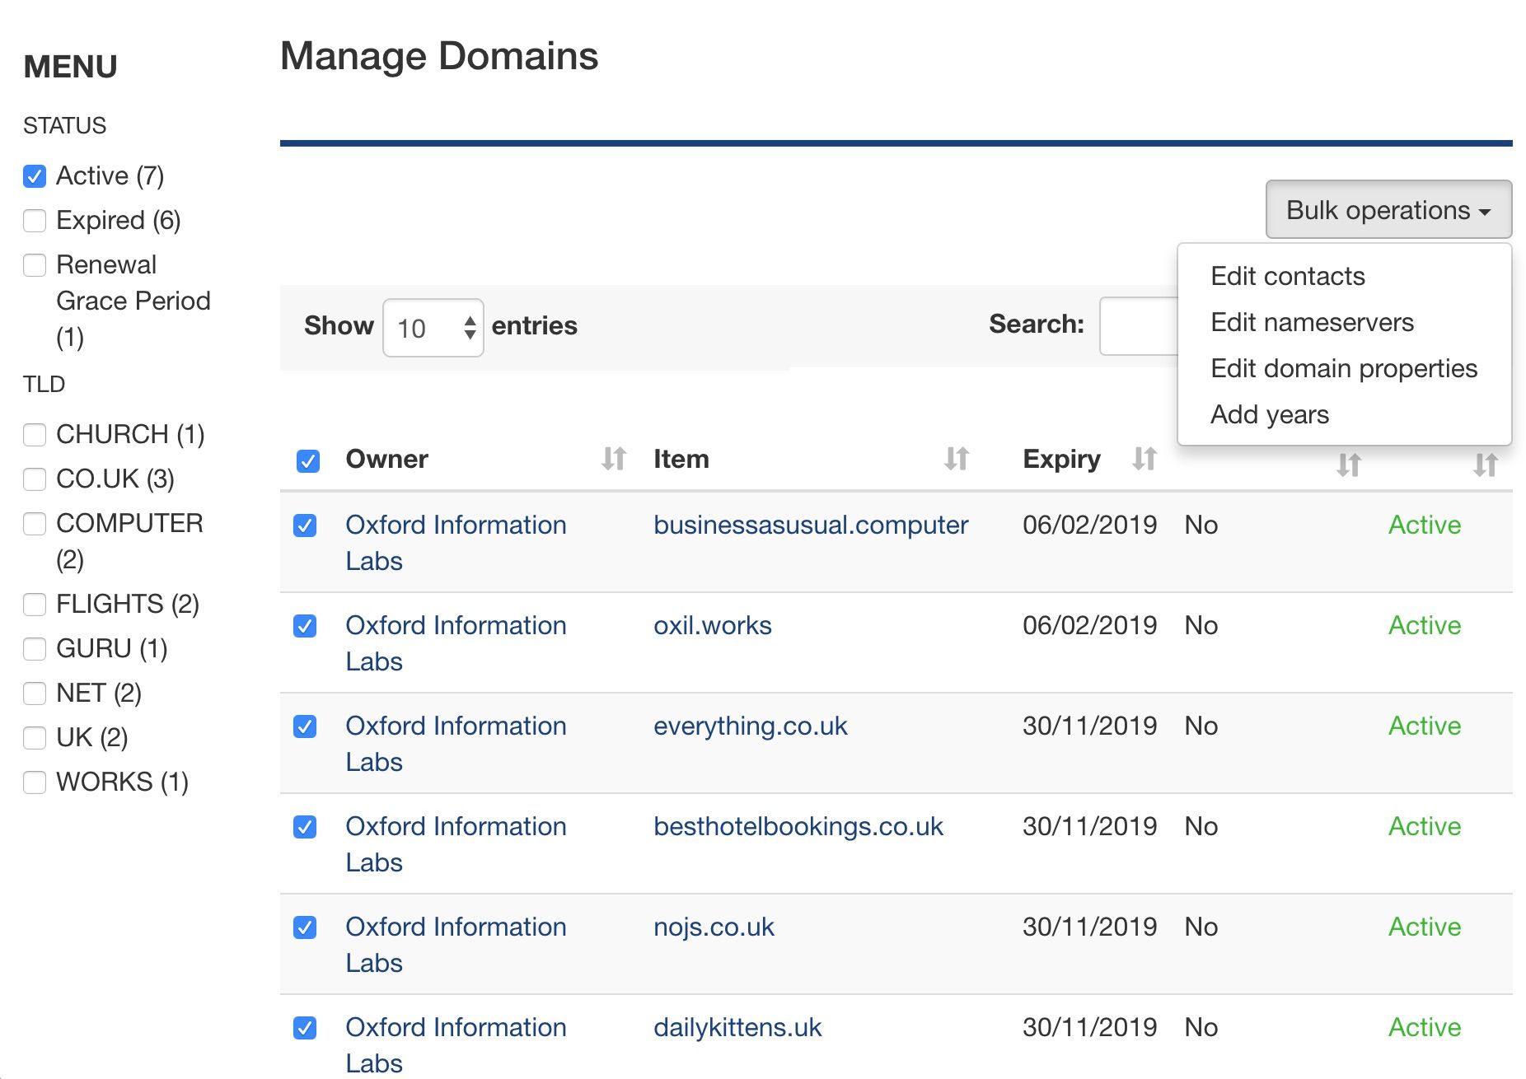
Task: Tick the Renewal Grace Period filter
Action: [x=35, y=265]
